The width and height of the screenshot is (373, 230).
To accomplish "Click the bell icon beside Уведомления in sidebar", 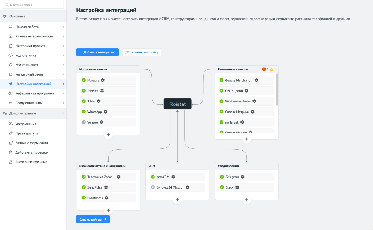I will (x=11, y=124).
